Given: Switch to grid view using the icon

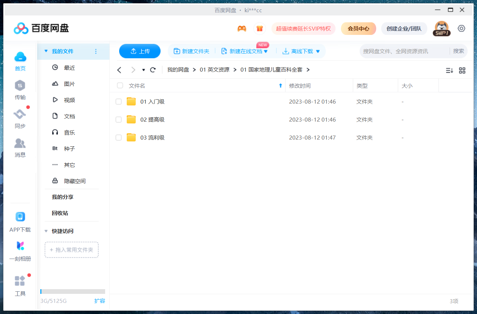Looking at the screenshot, I should point(462,70).
